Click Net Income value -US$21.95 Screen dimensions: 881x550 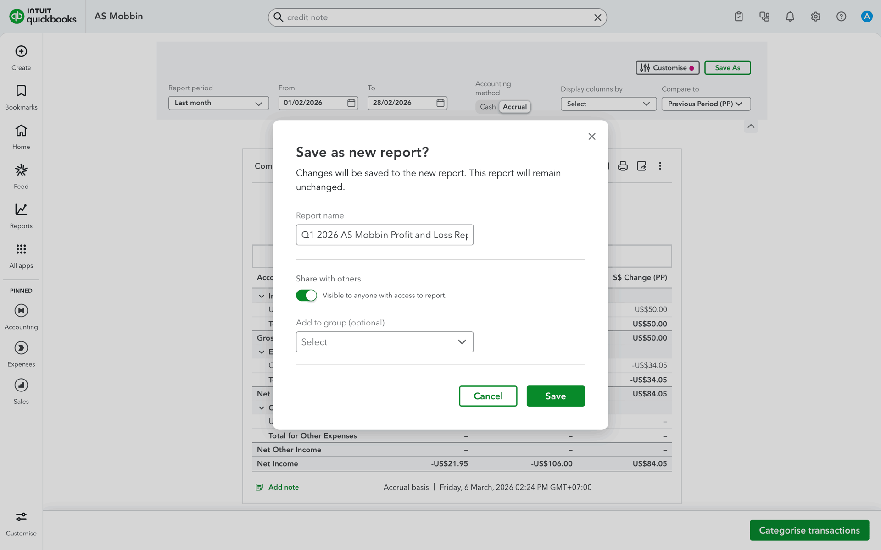pos(449,464)
